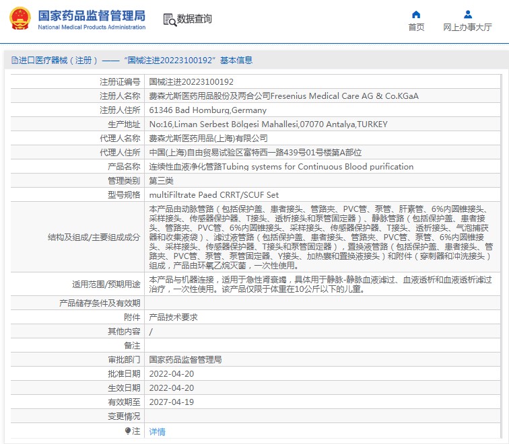Click attachment 产品技术要求 value
The width and height of the screenshot is (509, 444).
(x=173, y=317)
